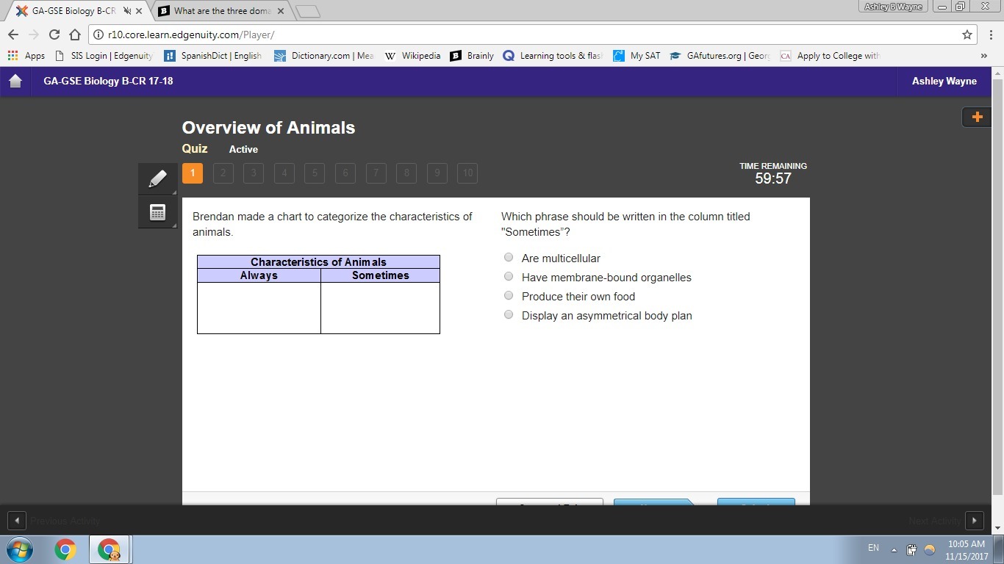Close the GA-GSE Biology tab
Viewport: 1004px width, 564px height.
click(x=139, y=11)
